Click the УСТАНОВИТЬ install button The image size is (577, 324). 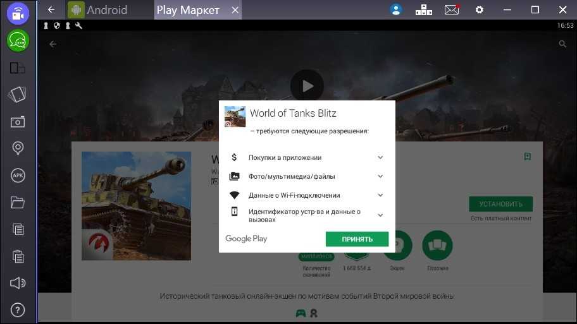500,204
